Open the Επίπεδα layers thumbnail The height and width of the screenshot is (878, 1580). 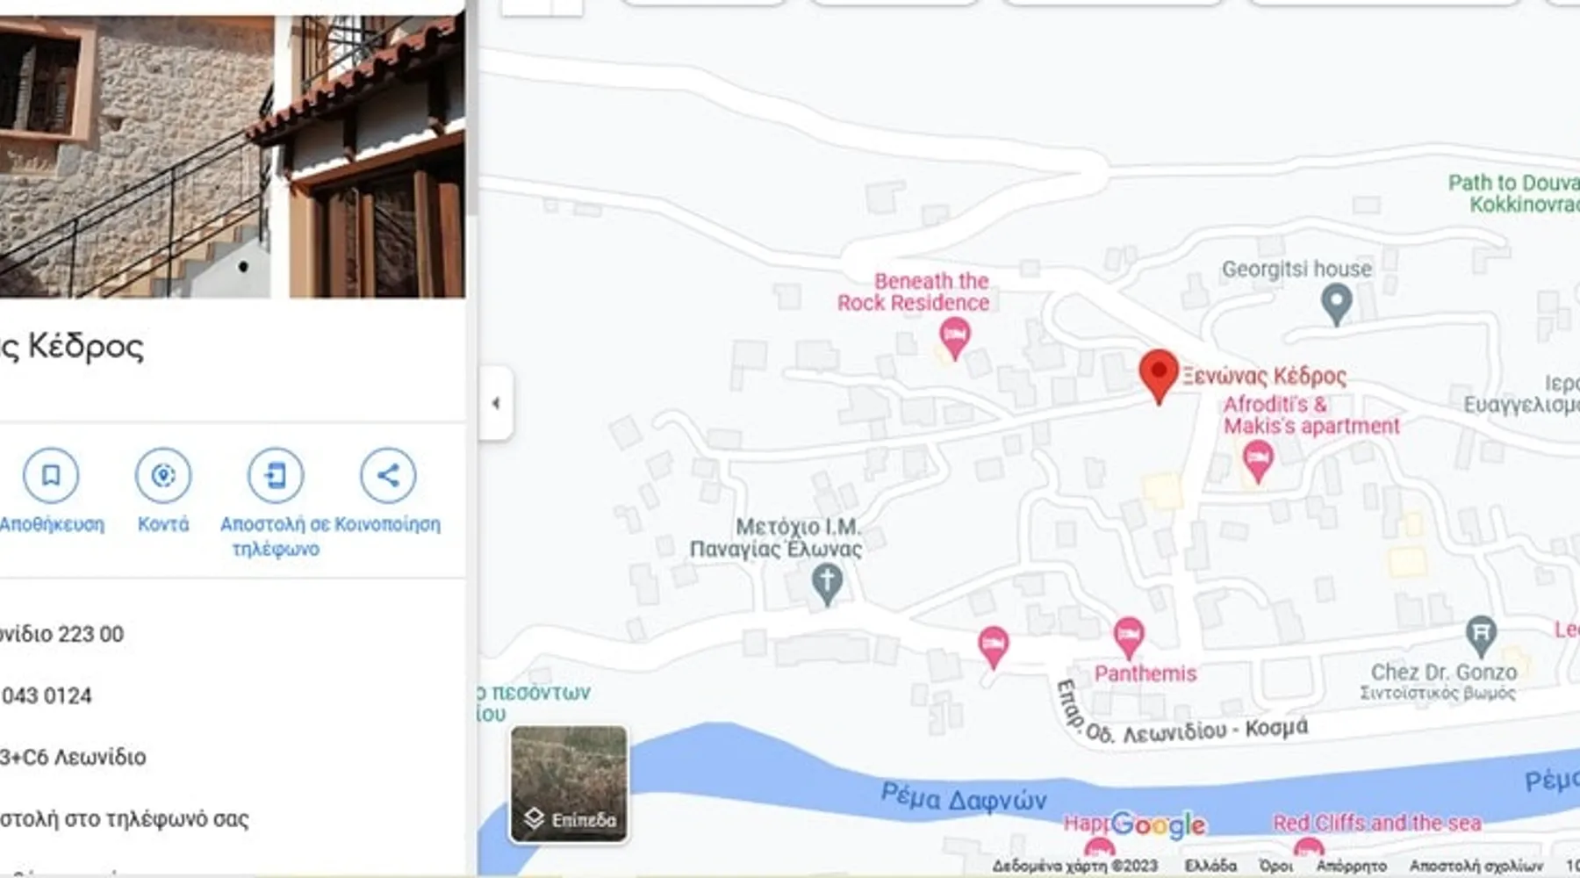coord(569,784)
